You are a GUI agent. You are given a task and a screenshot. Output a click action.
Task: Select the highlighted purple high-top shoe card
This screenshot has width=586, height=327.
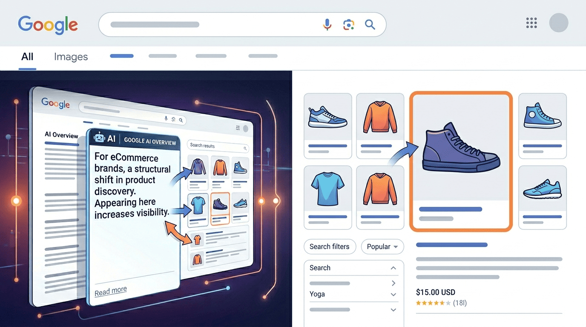(461, 161)
